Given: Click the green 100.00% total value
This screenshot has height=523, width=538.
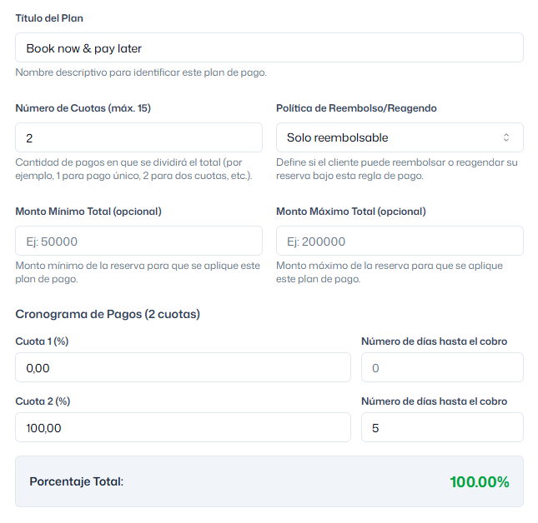Looking at the screenshot, I should [479, 482].
